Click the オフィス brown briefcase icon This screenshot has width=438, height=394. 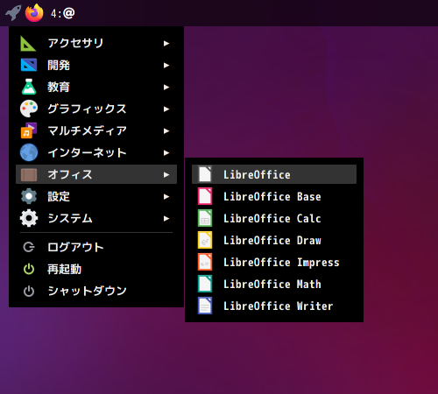click(x=29, y=174)
